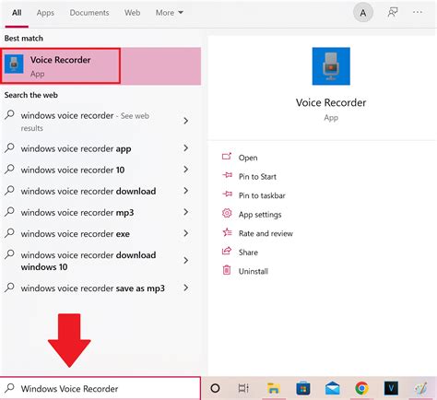The width and height of the screenshot is (437, 400).
Task: Switch to the Apps search tab
Action: (x=45, y=13)
